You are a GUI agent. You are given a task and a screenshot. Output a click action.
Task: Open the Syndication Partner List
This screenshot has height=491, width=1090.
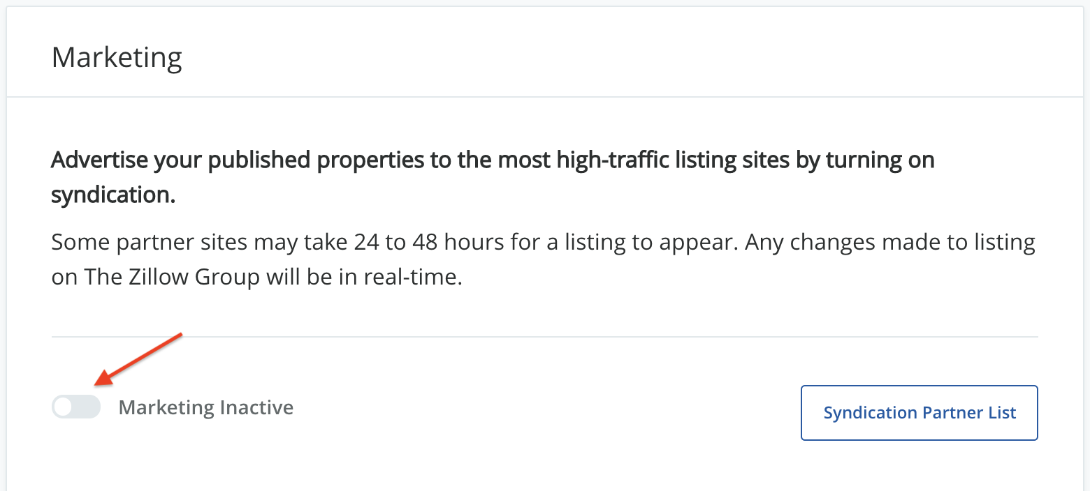919,413
